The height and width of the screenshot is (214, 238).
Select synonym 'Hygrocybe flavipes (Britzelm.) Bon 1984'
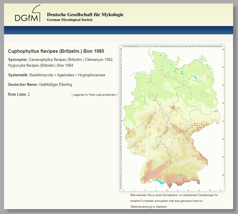pos(40,66)
